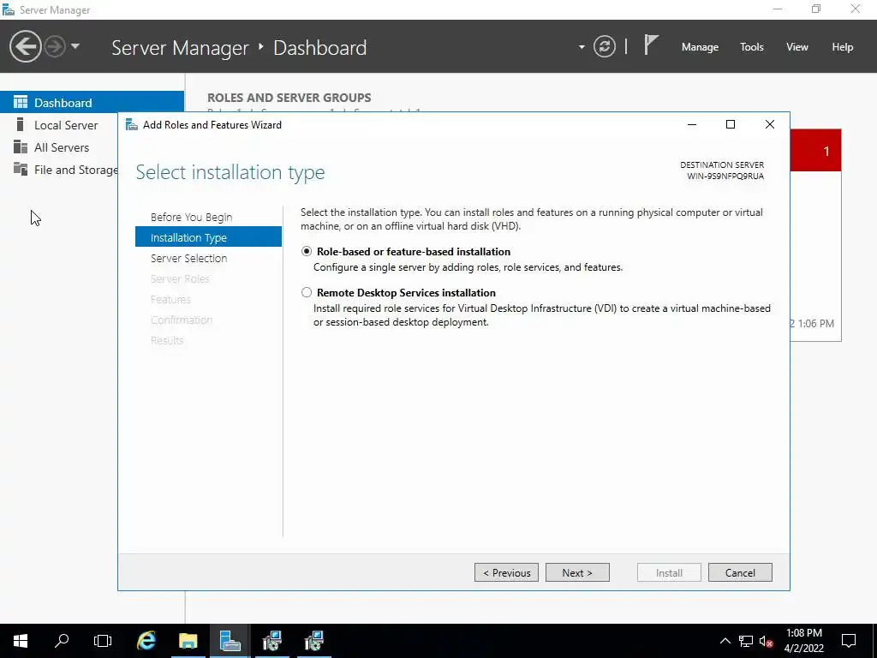This screenshot has width=877, height=658.
Task: Close the Add Roles and Features Wizard
Action: pyautogui.click(x=770, y=124)
